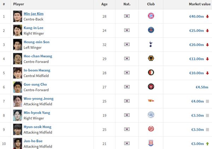Image resolution: width=212 pixels, height=149 pixels.
Task: Click Queens Park Rangers club crest
Action: (151, 115)
